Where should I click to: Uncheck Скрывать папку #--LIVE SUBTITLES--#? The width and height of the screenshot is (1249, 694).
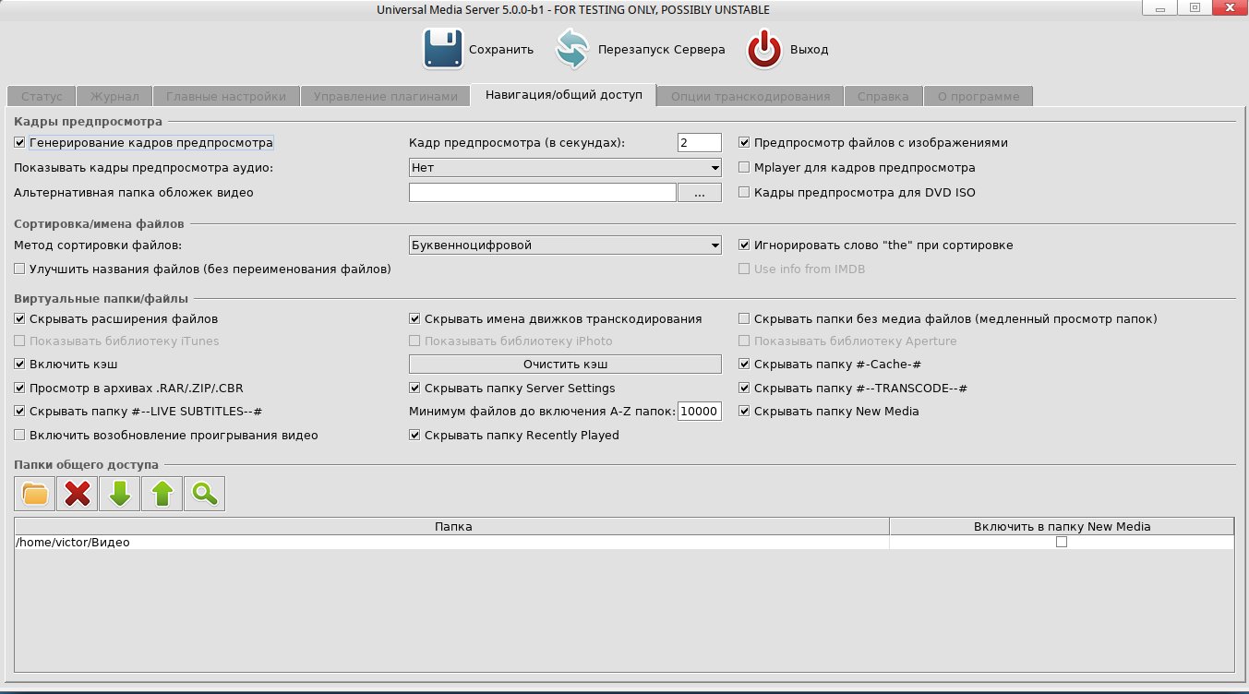pos(20,412)
